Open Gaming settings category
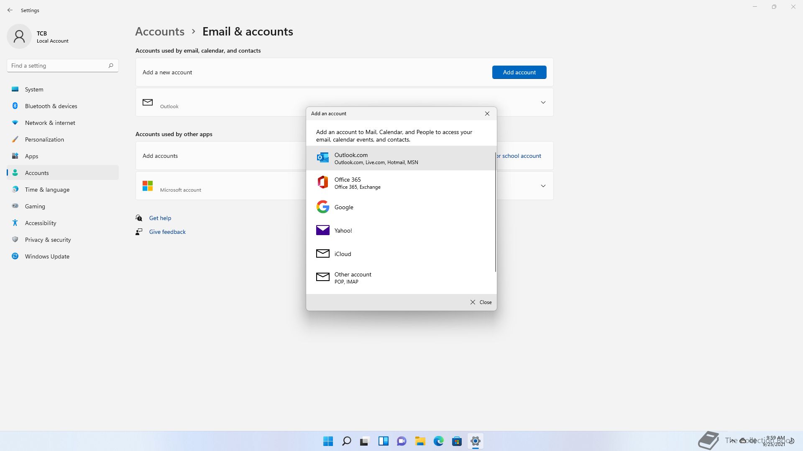This screenshot has width=803, height=451. pos(63,206)
